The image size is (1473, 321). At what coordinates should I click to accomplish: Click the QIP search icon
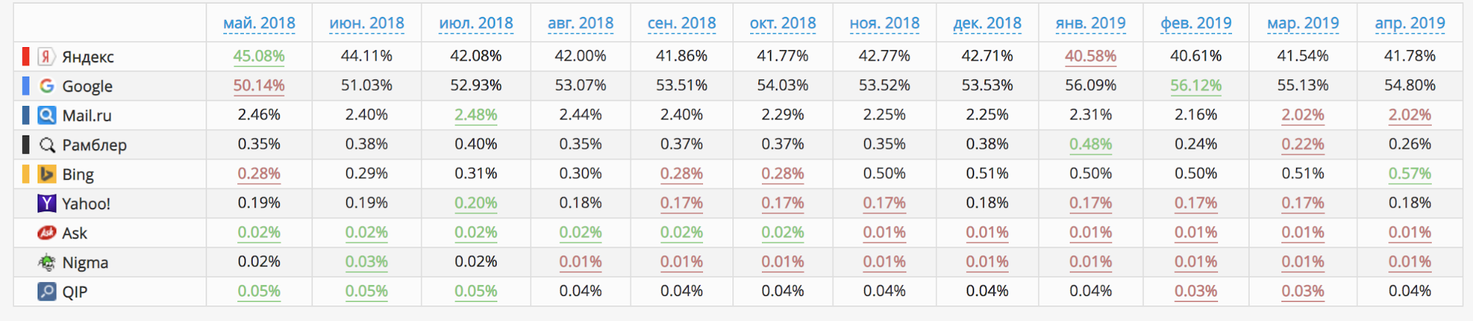(46, 292)
